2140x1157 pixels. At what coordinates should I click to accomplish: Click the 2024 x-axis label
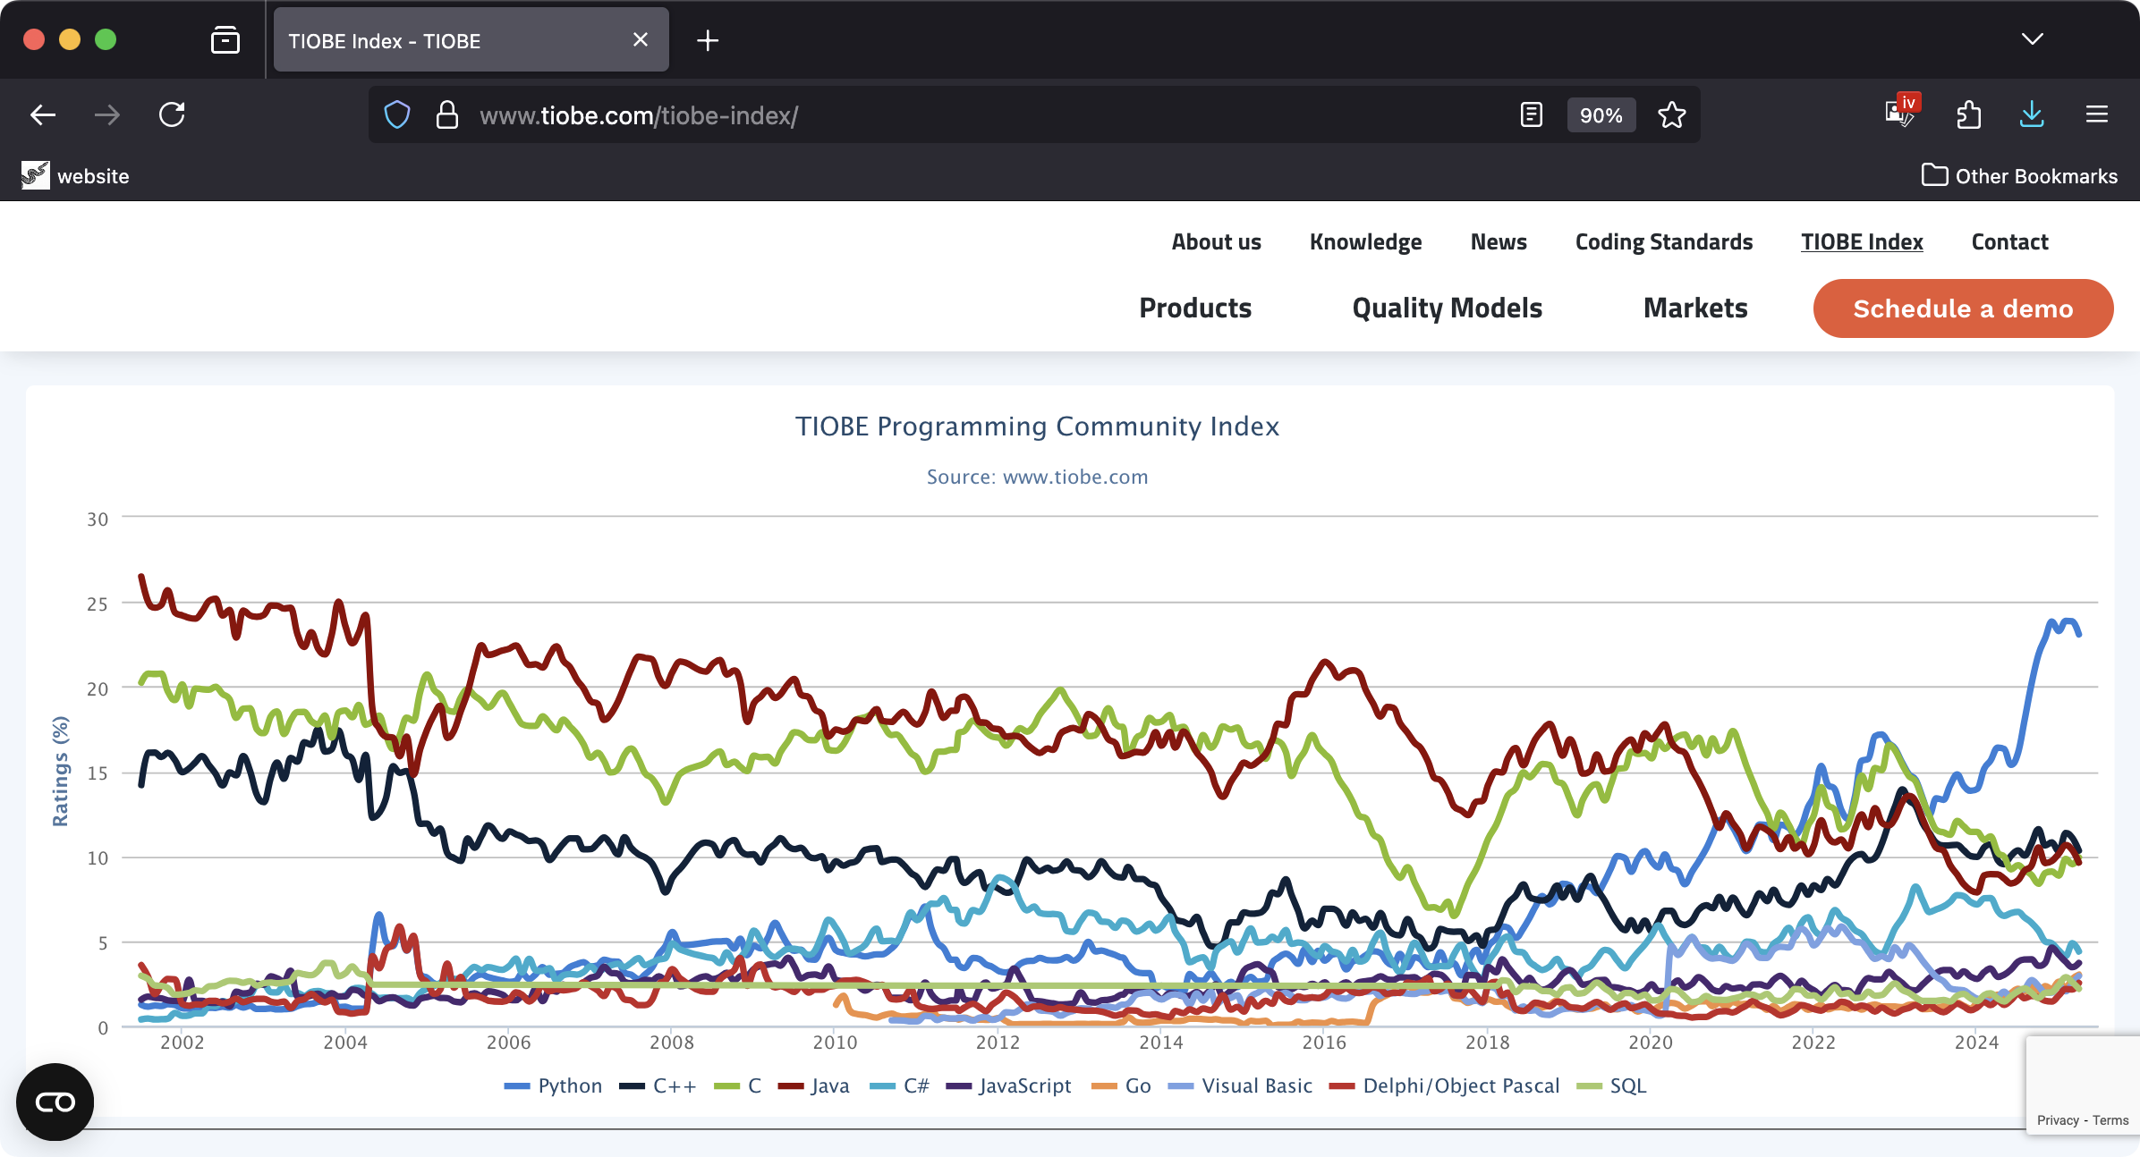click(1976, 1042)
